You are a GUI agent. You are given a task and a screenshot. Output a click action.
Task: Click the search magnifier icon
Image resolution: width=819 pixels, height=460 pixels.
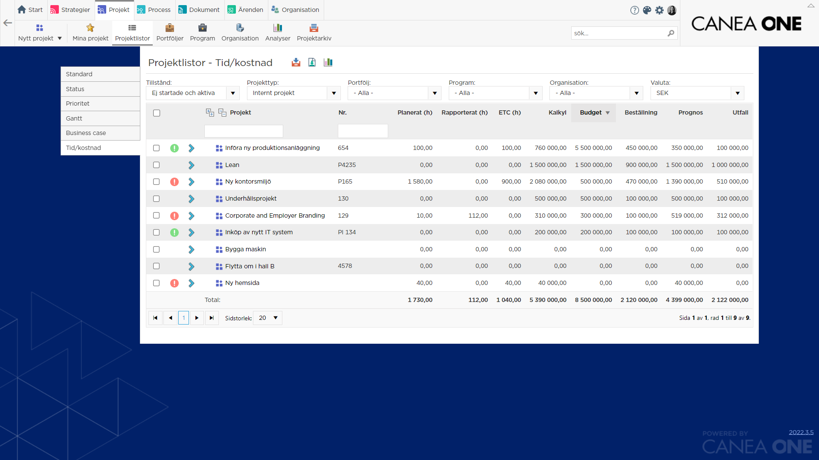pos(671,33)
